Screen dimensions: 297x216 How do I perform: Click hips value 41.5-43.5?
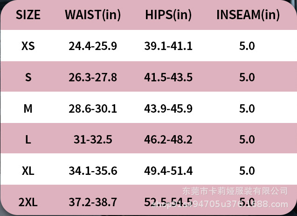[168, 77]
